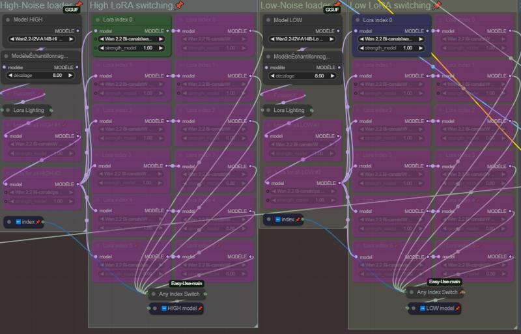Collapse the Model LOW node via its dot
The image size is (521, 334).
pyautogui.click(x=268, y=20)
